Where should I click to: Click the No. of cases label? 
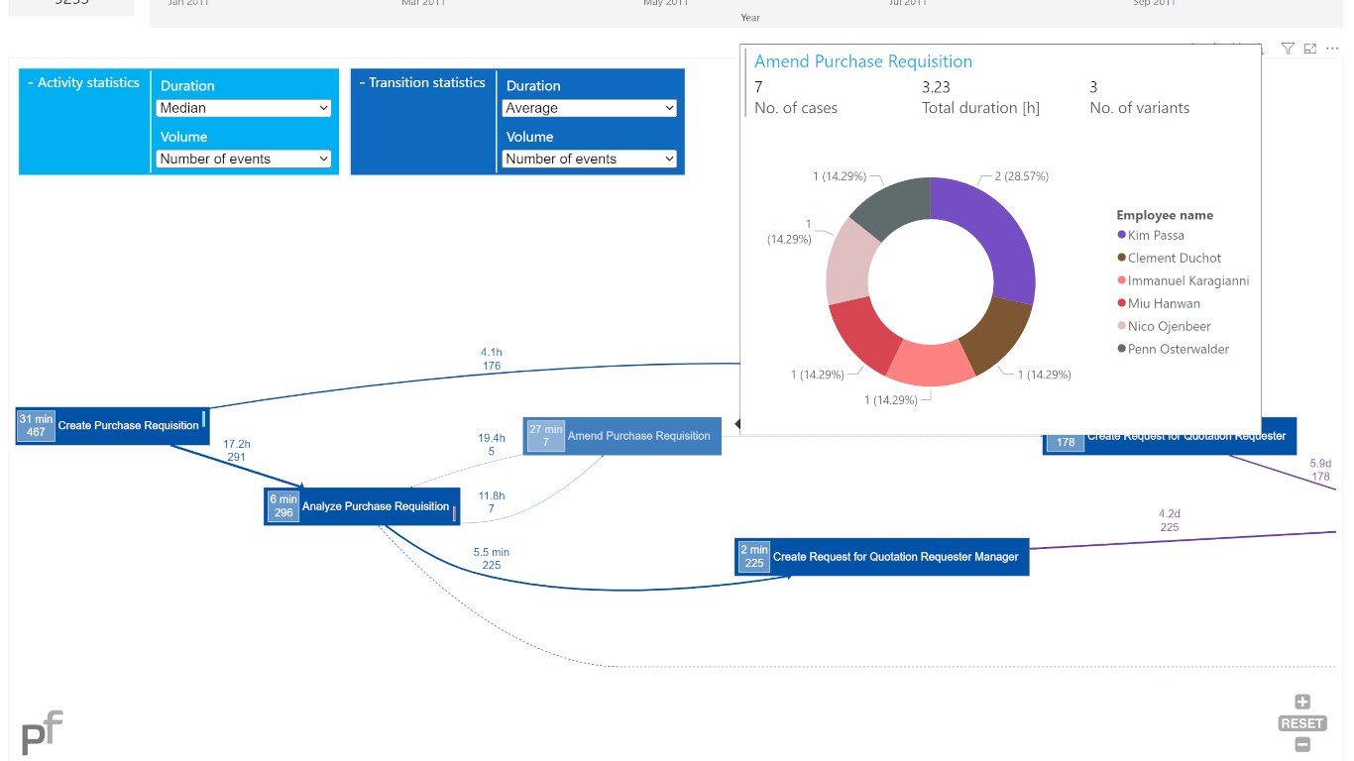pyautogui.click(x=796, y=108)
